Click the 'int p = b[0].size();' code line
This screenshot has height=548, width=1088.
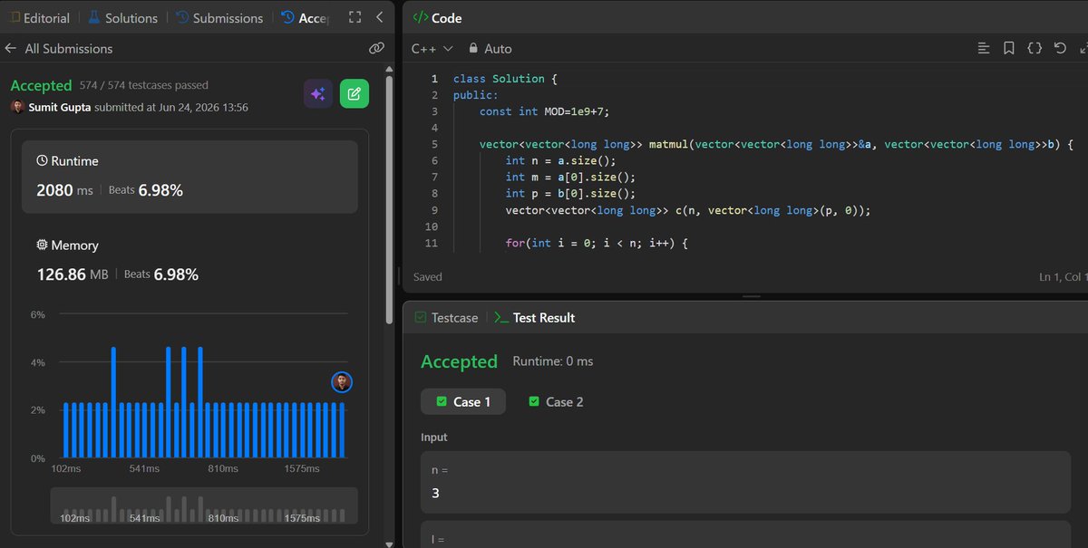tap(571, 193)
